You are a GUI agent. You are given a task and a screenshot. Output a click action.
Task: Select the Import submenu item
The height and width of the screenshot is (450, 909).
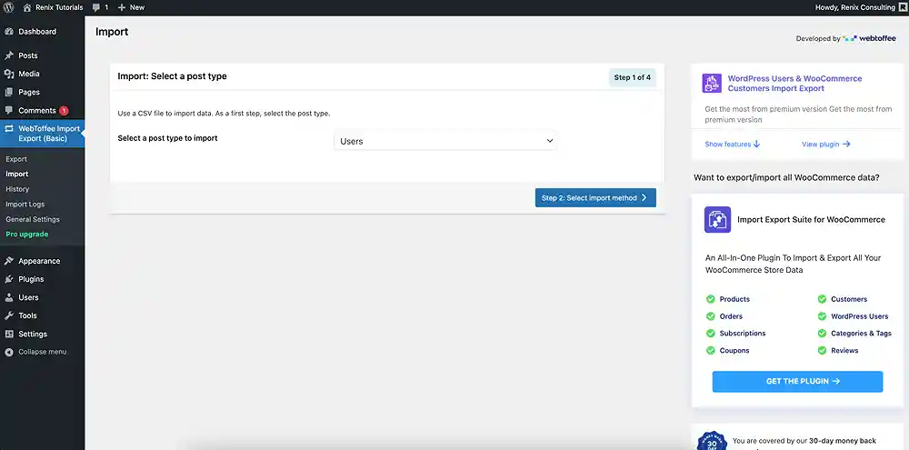tap(16, 174)
